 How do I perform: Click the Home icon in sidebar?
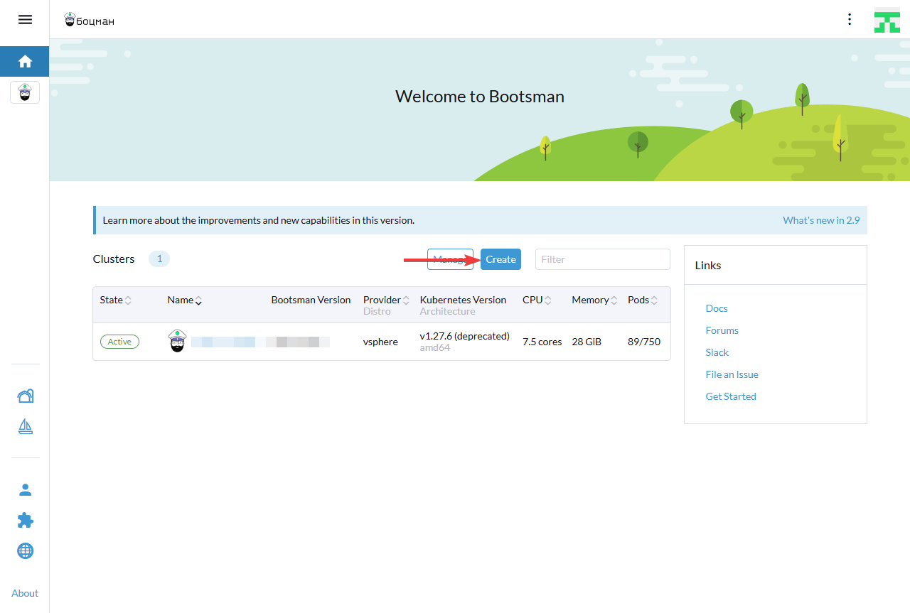click(x=25, y=62)
